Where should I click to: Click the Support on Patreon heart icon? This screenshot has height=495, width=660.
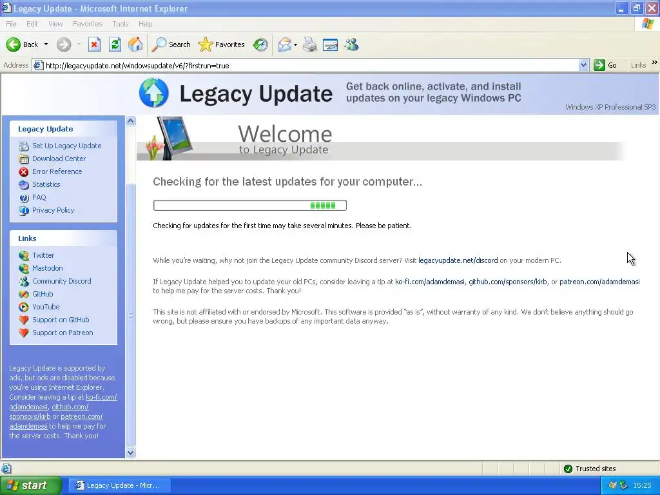pyautogui.click(x=24, y=333)
